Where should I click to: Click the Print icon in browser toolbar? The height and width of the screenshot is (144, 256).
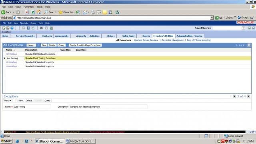[x=93, y=12]
